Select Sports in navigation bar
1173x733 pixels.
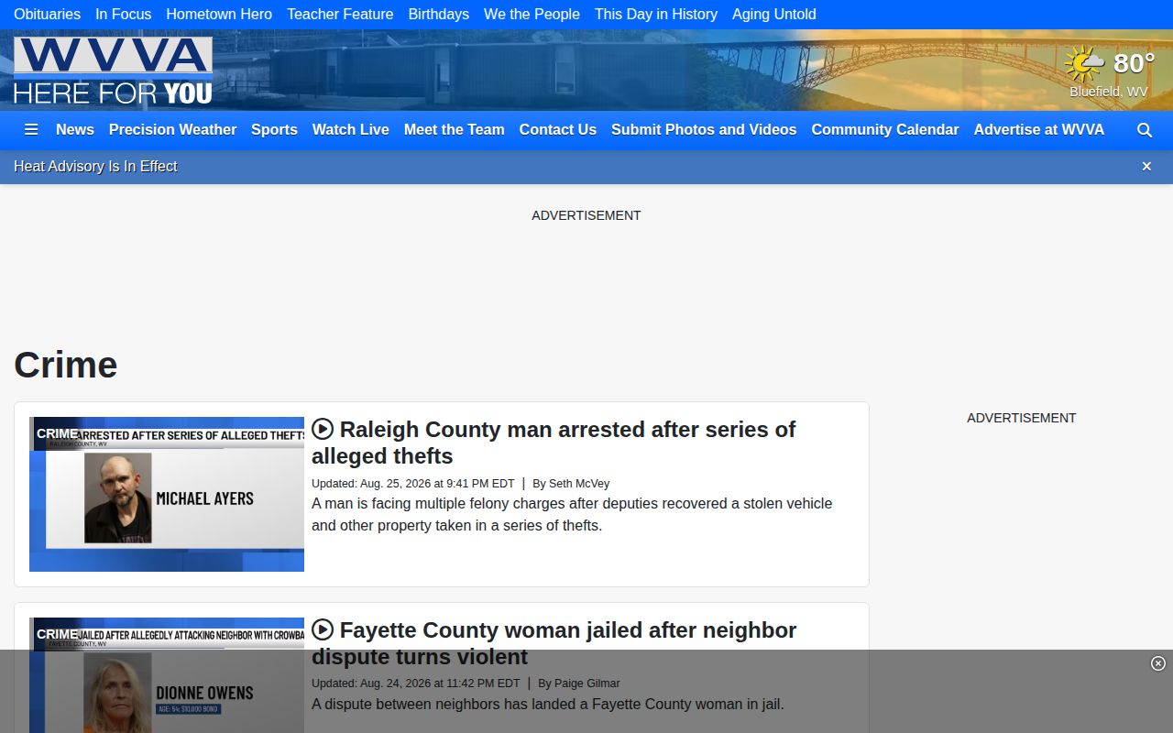pyautogui.click(x=274, y=130)
